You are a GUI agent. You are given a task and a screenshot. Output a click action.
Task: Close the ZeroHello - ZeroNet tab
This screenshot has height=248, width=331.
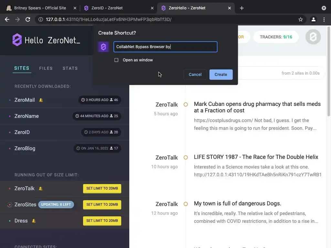tap(230, 8)
